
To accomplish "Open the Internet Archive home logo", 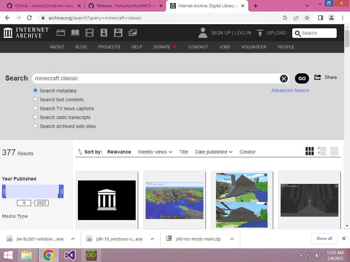I will pos(26,33).
